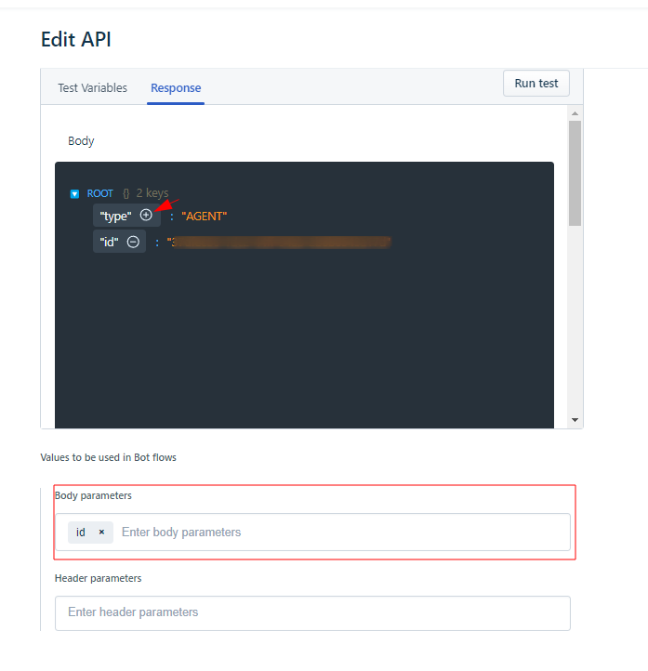Add the "type" key via plus icon
Viewport: 648px width, 671px height.
tap(146, 216)
